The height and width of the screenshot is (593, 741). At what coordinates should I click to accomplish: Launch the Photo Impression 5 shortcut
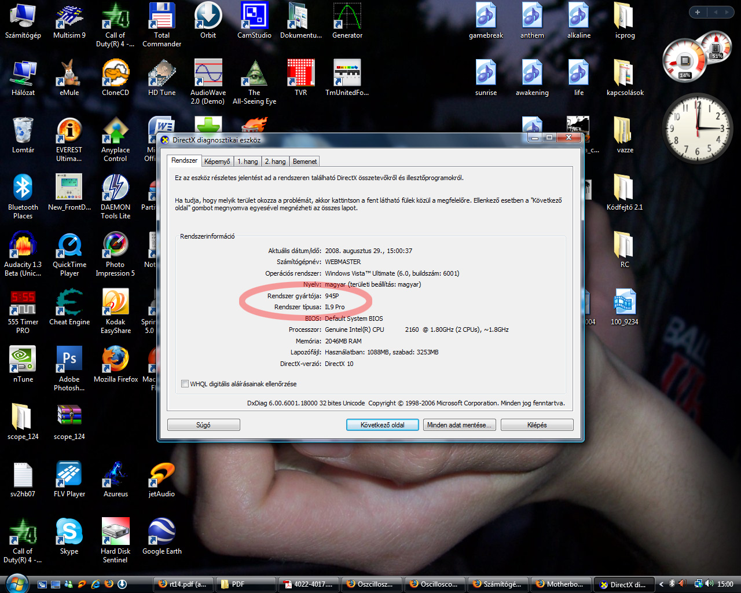(x=116, y=254)
